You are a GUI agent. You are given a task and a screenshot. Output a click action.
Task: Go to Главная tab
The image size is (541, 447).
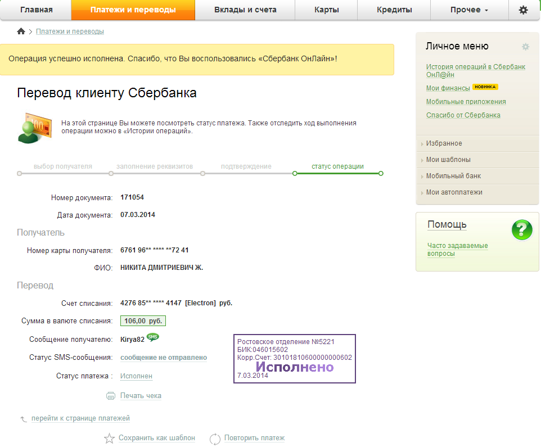coord(36,10)
